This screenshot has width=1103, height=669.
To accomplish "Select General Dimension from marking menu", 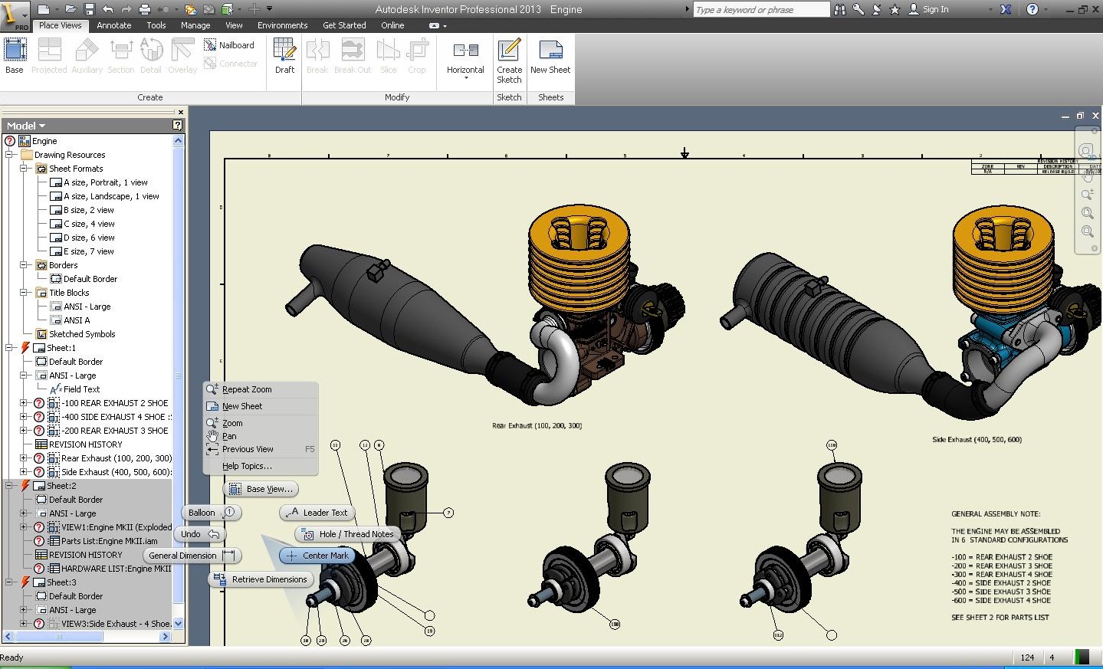I will pyautogui.click(x=191, y=556).
